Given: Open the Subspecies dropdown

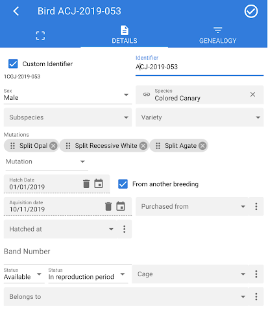Looking at the screenshot, I should (x=67, y=117).
